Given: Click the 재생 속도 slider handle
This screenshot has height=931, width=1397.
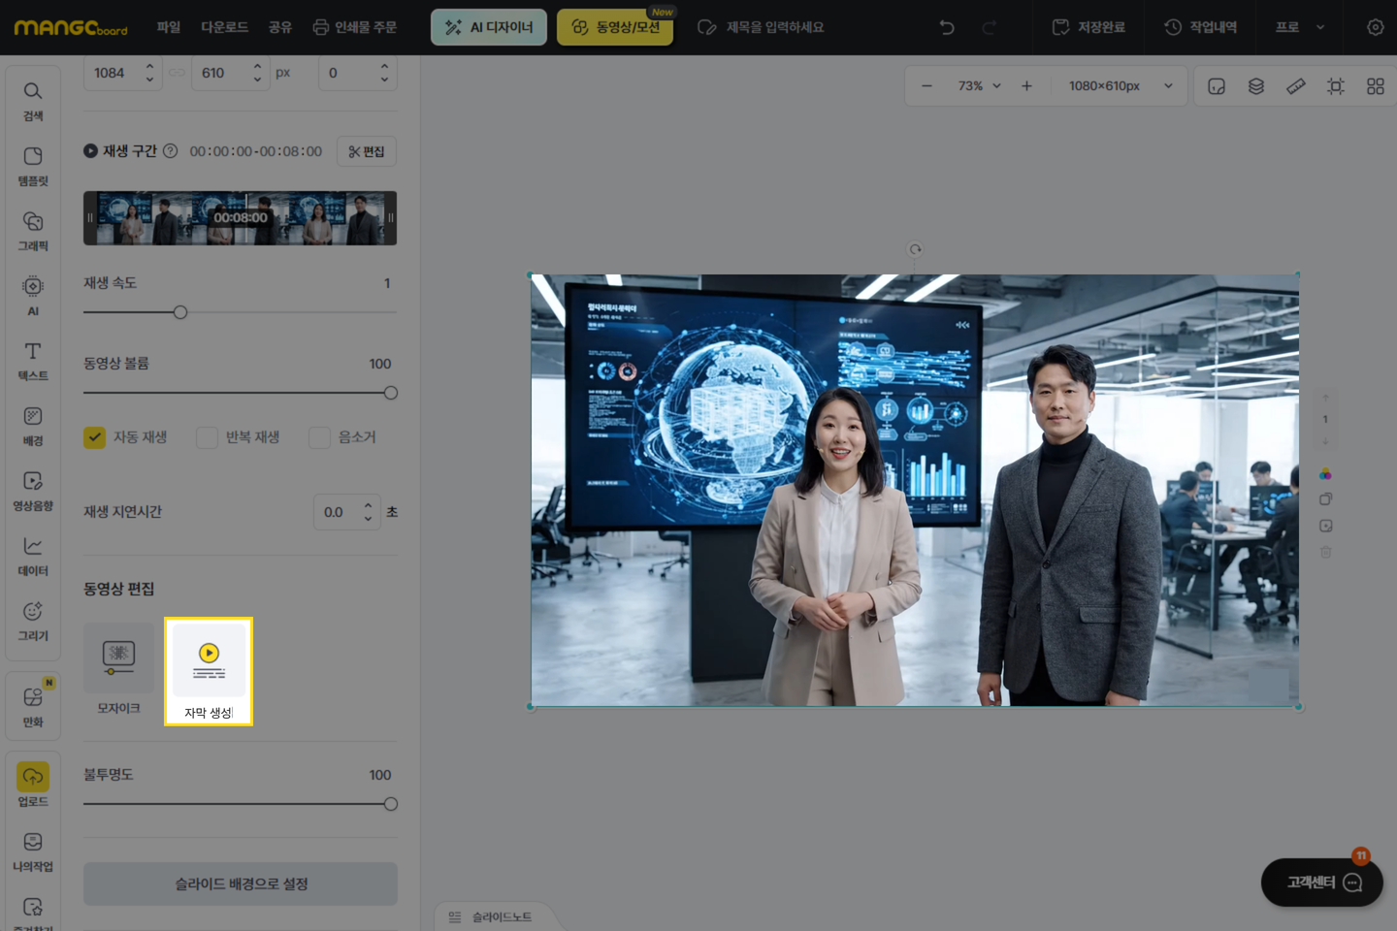Looking at the screenshot, I should (x=180, y=312).
